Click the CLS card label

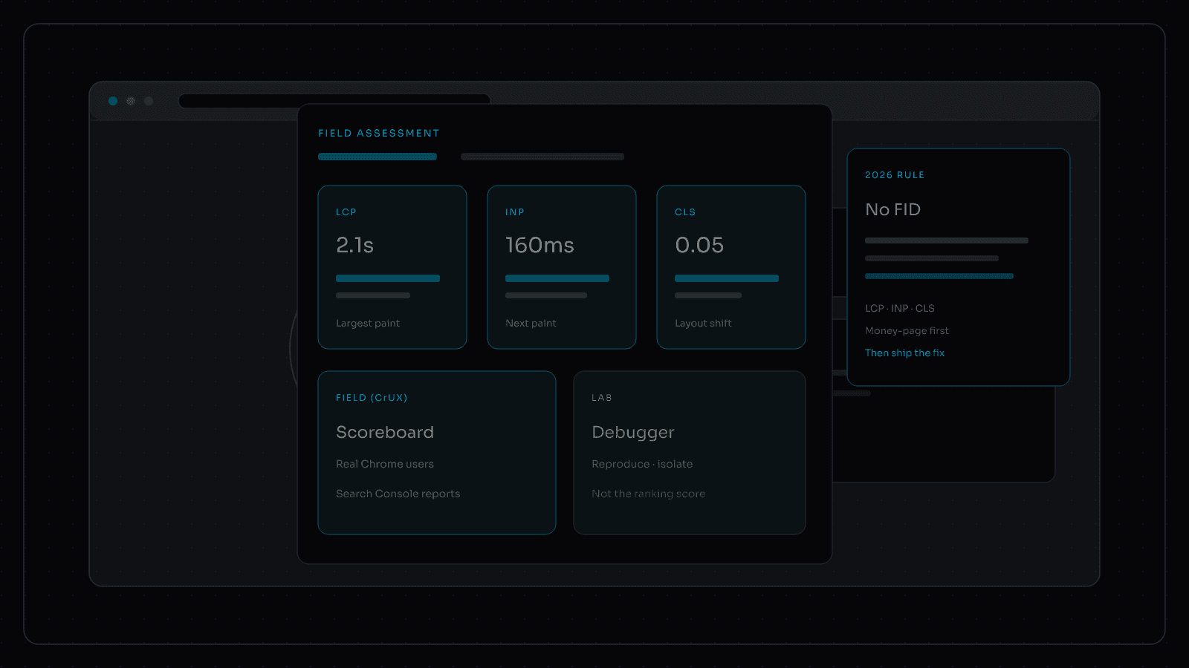point(685,212)
